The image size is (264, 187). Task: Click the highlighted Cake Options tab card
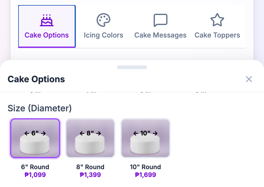click(46, 26)
